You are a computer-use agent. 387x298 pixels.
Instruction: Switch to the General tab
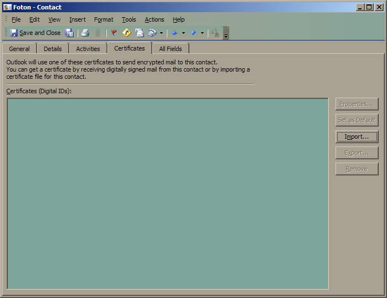tap(19, 49)
